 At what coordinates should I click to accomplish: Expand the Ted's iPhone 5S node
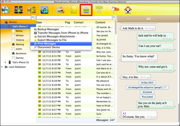(5, 63)
